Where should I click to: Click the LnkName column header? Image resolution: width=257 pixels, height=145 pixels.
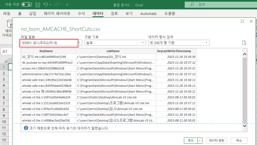point(116,51)
